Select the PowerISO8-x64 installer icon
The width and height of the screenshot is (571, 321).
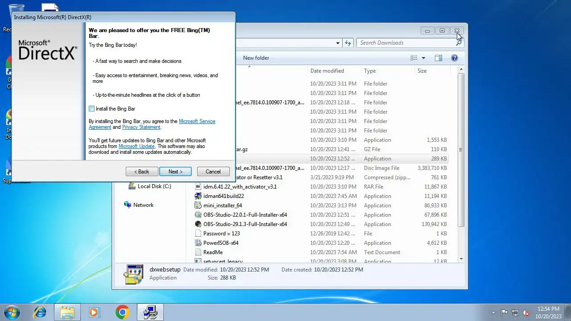coord(199,243)
